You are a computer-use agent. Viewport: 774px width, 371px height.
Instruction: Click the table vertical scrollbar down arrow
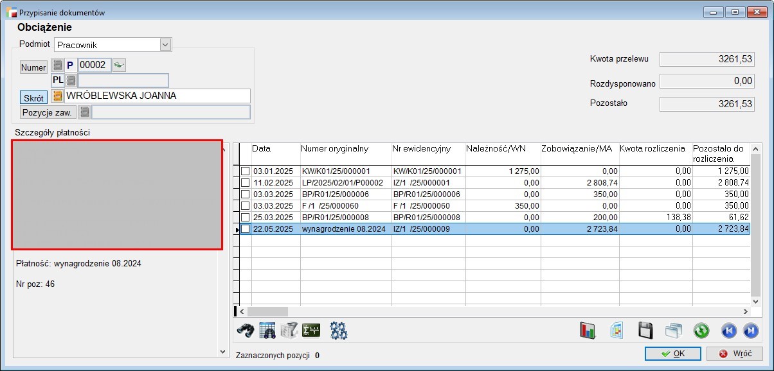click(x=755, y=300)
